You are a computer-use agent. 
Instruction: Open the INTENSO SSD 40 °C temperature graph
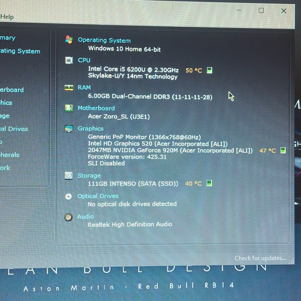tap(209, 183)
